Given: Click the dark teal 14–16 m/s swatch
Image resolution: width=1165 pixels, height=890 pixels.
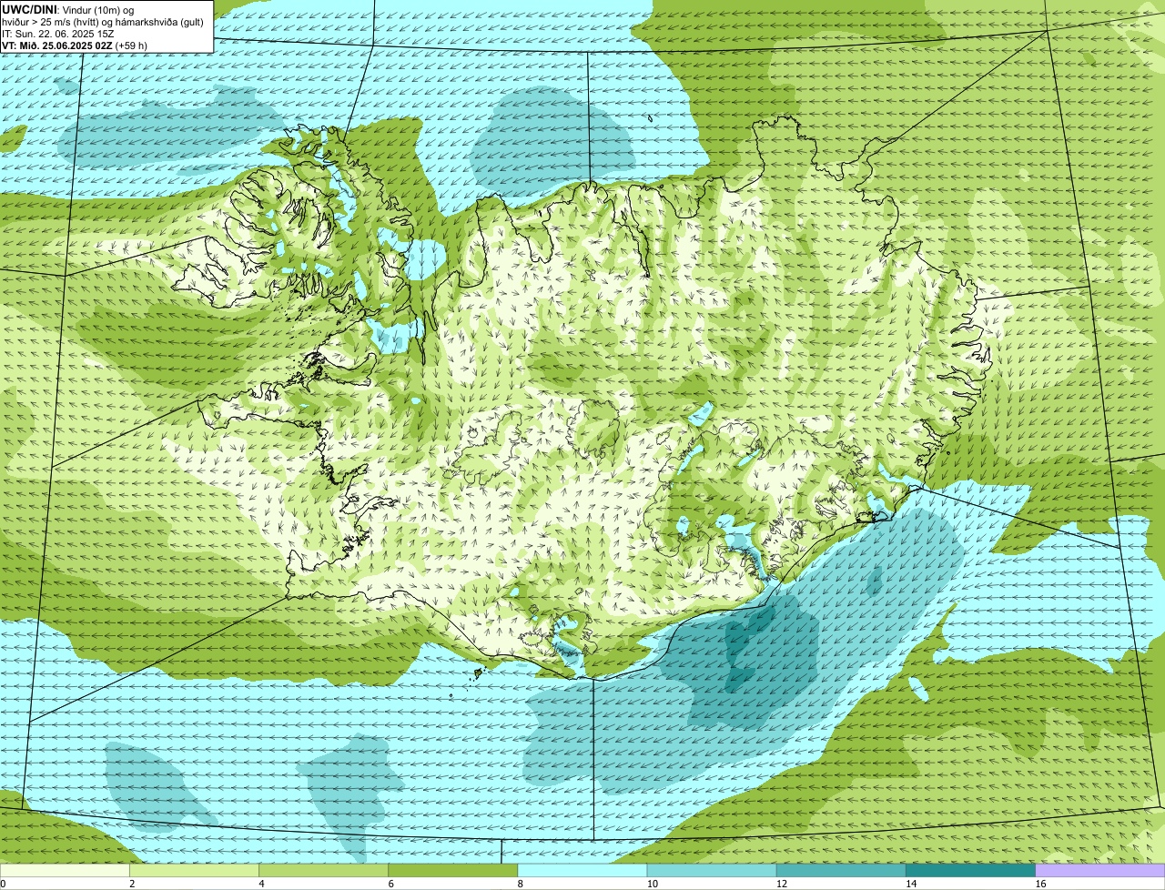Looking at the screenshot, I should coord(970,870).
